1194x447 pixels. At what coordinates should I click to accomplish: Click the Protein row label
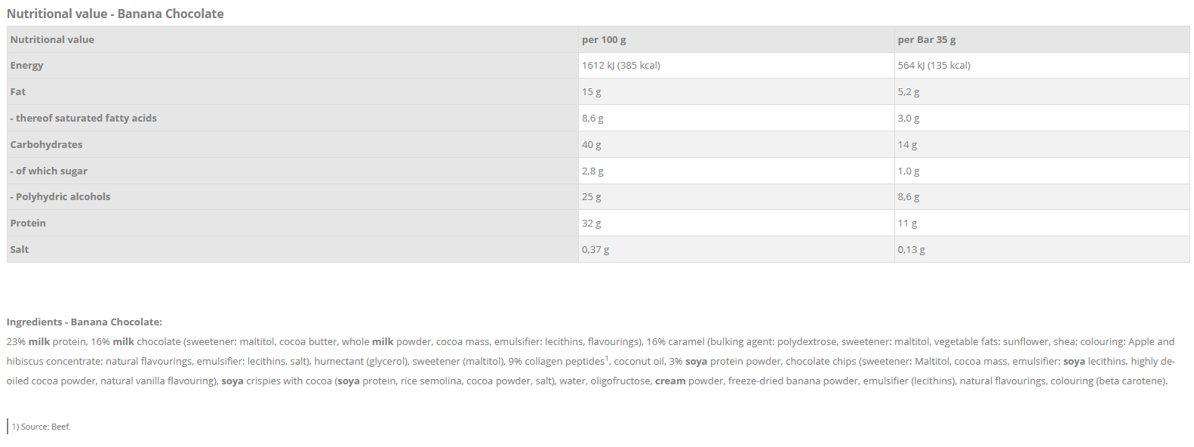tap(28, 223)
